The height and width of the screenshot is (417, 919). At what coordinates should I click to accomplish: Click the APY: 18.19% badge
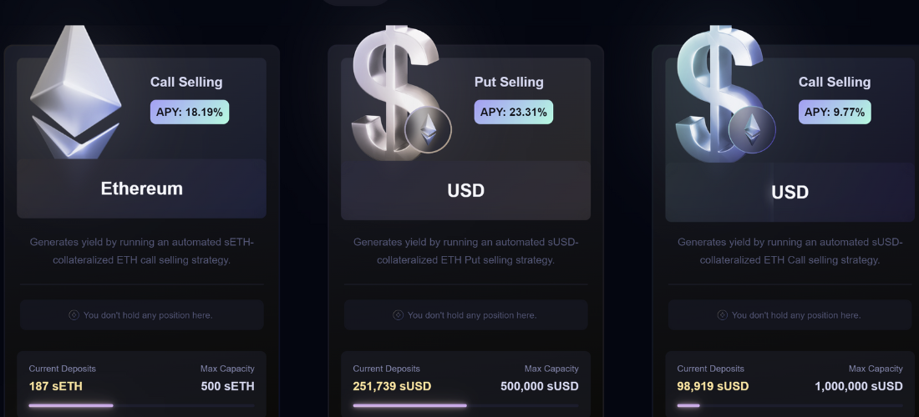coord(190,112)
